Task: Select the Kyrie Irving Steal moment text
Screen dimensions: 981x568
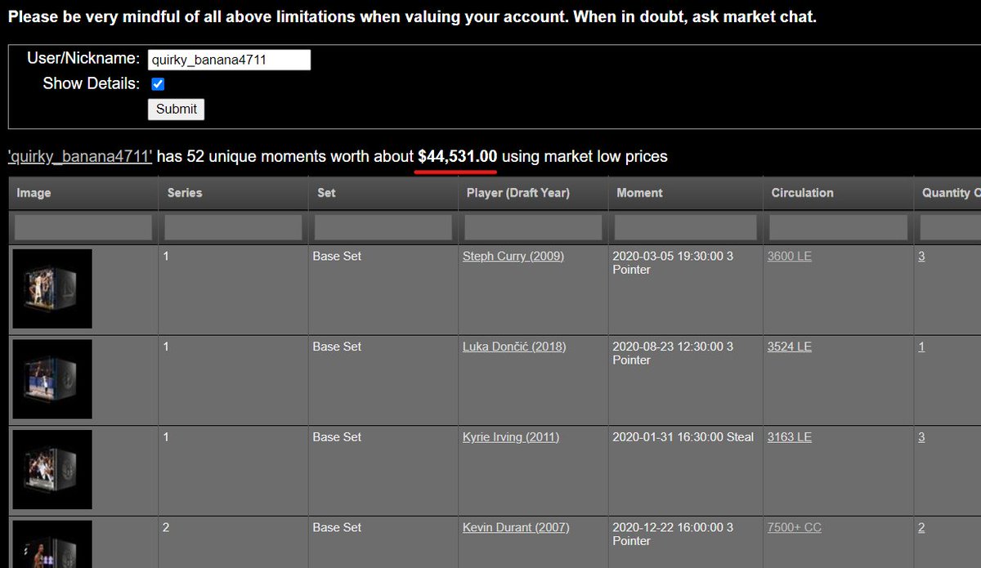Action: click(x=683, y=437)
